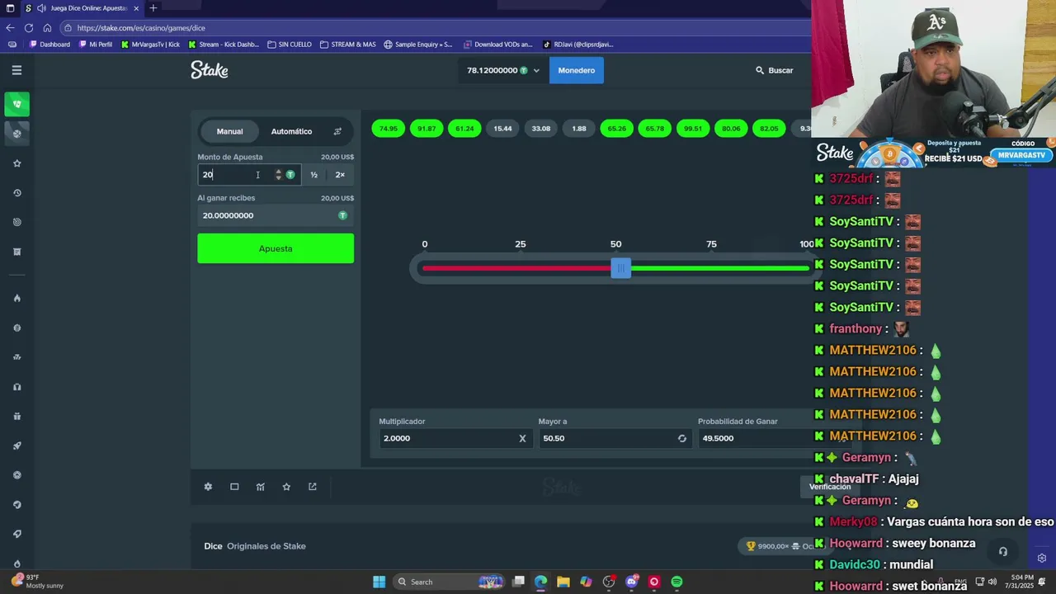The image size is (1056, 594).
Task: Open File Explorer from the taskbar
Action: tap(563, 582)
